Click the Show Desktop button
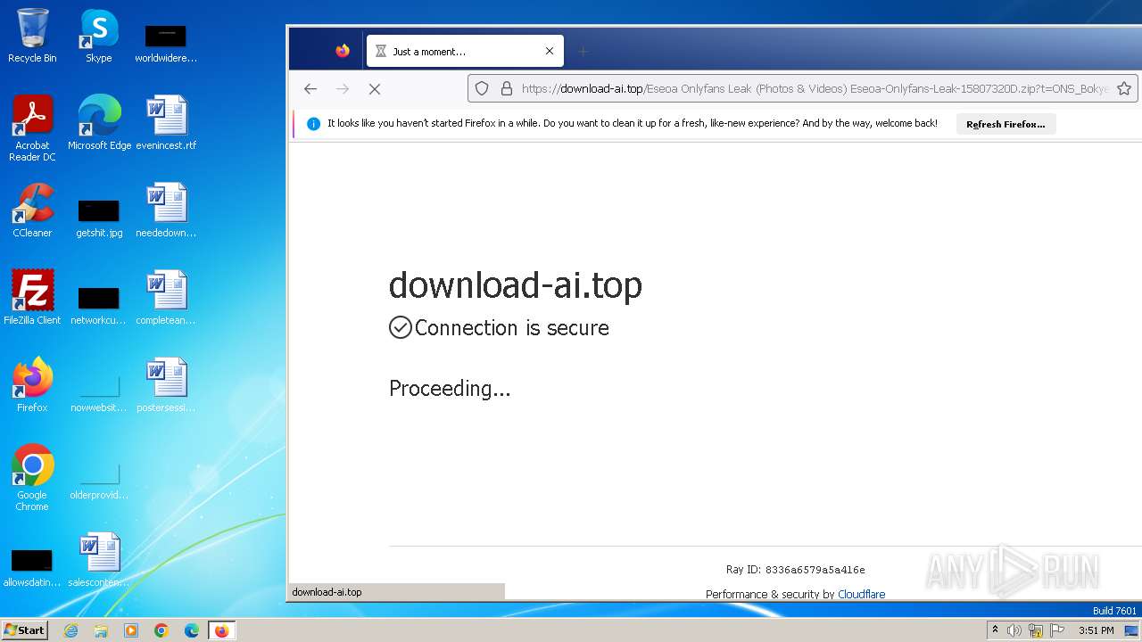The width and height of the screenshot is (1142, 642). 1131,630
